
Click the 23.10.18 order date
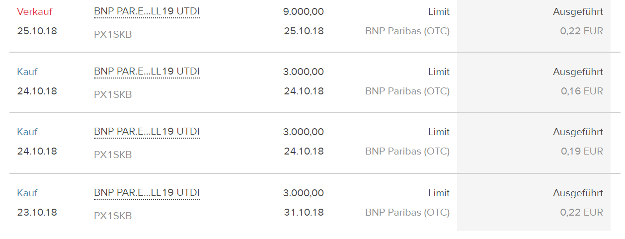37,213
